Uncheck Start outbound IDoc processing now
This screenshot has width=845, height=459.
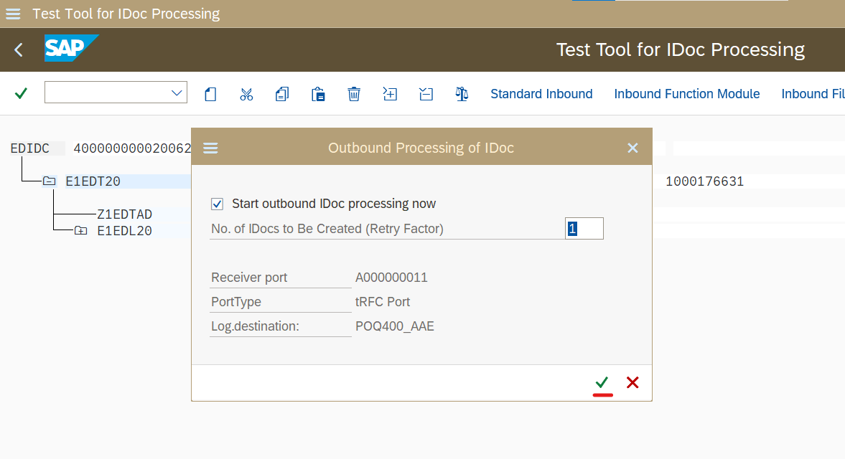click(x=218, y=204)
